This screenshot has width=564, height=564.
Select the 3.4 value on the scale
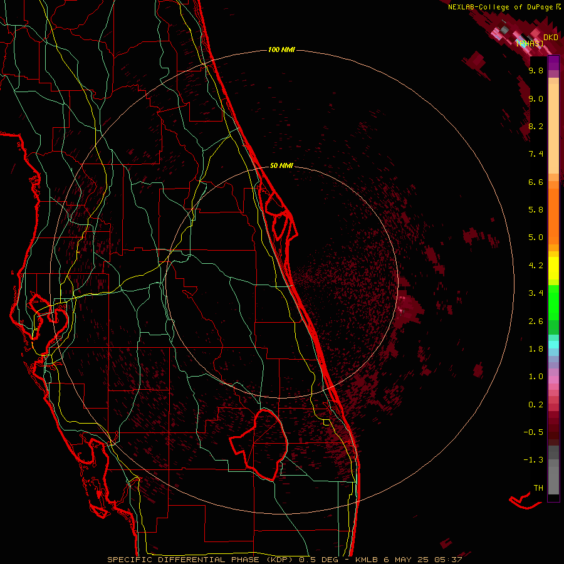(536, 293)
